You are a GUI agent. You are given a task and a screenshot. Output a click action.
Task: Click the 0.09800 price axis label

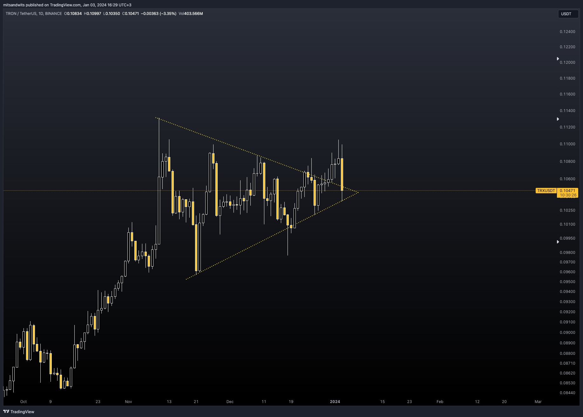click(567, 253)
